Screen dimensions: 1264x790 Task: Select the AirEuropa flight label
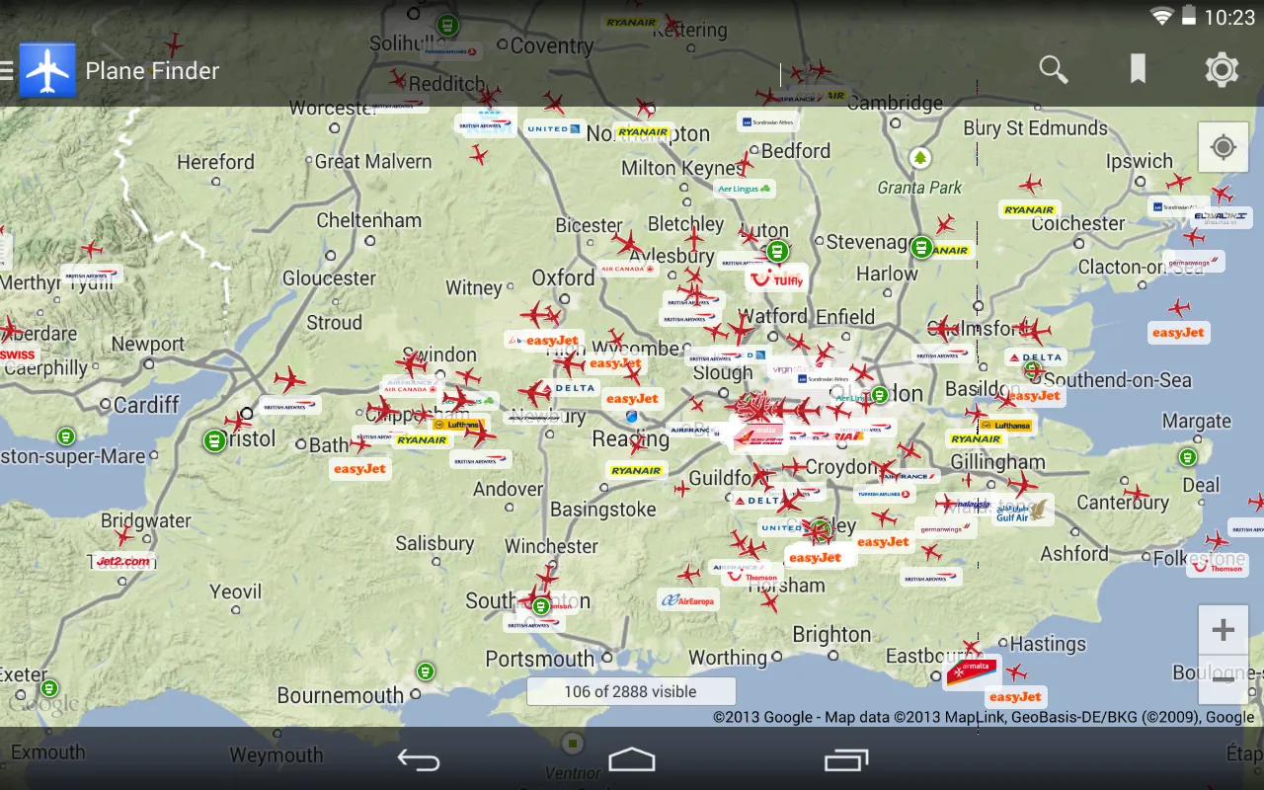click(688, 599)
